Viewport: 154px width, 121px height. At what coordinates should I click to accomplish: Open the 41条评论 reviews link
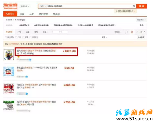91,87
